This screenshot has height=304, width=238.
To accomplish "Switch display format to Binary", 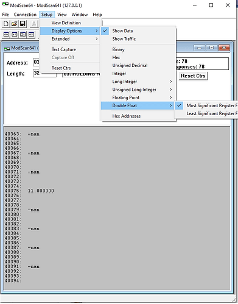I will tap(138, 49).
